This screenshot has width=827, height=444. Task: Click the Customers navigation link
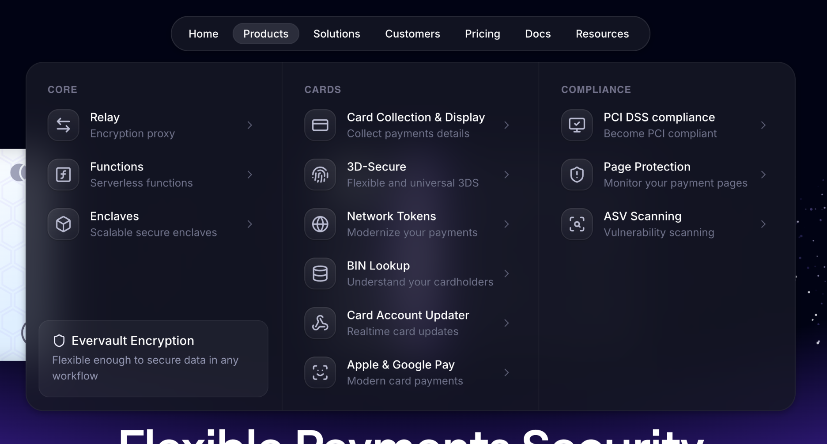[412, 34]
